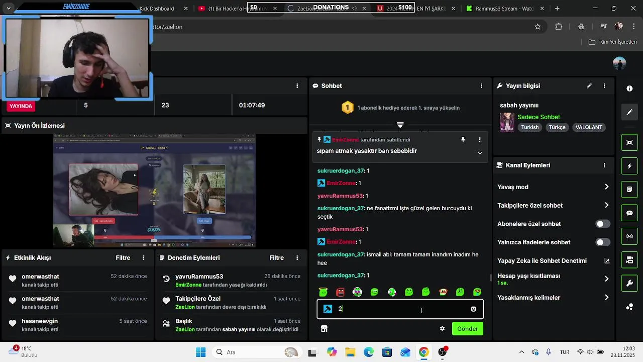The height and width of the screenshot is (362, 643).
Task: Open Etkinlik Akışı panel options menu
Action: pos(143,258)
